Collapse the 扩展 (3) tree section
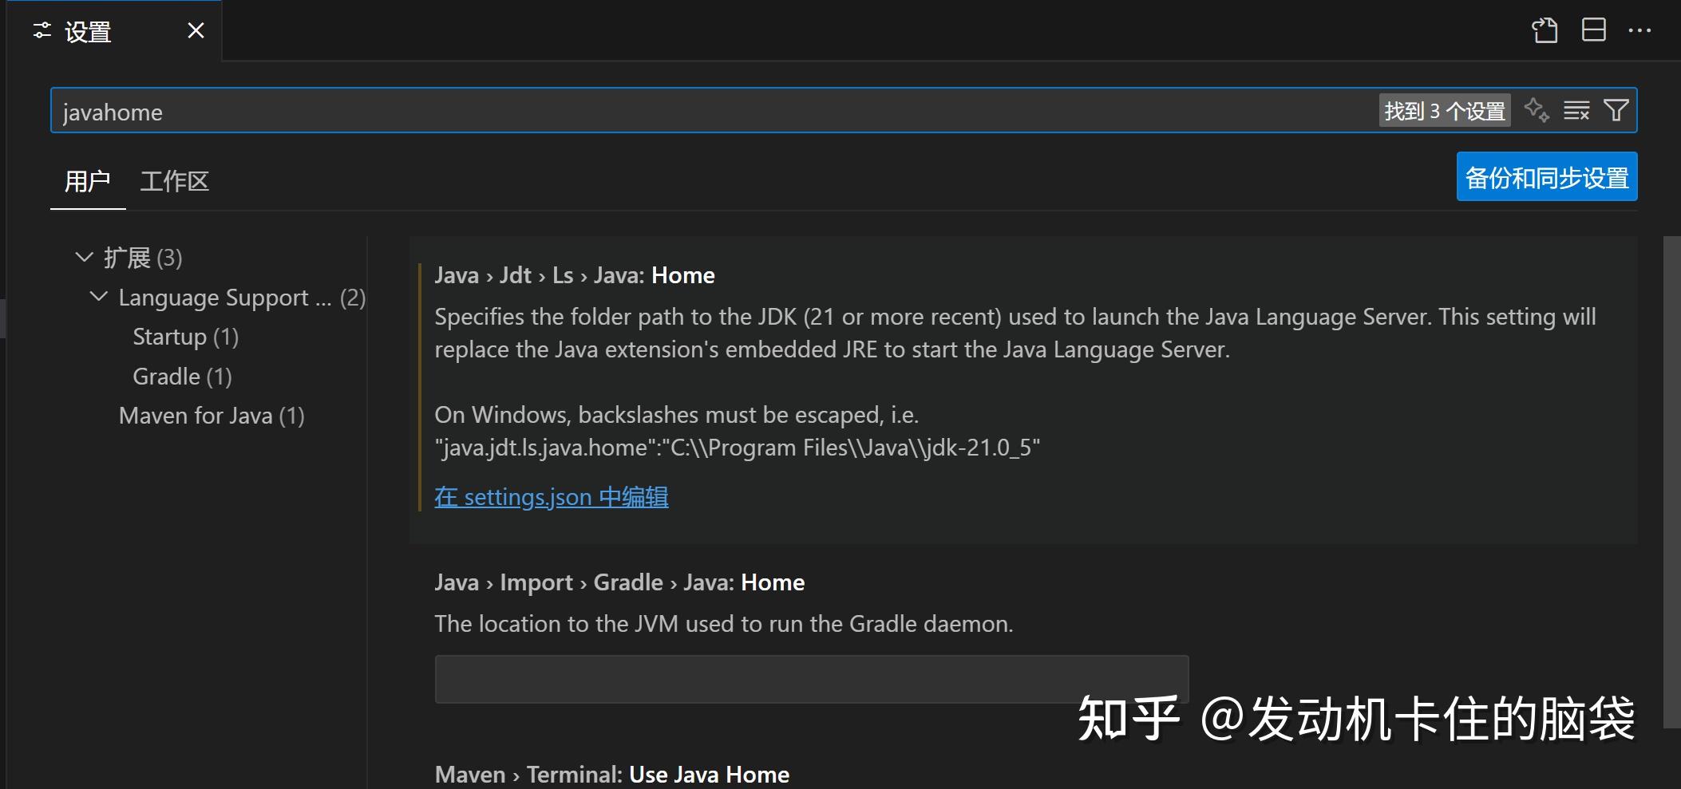The image size is (1681, 789). (x=85, y=257)
